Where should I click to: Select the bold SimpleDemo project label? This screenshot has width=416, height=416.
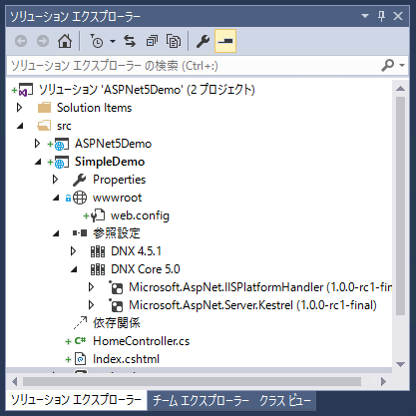[110, 162]
